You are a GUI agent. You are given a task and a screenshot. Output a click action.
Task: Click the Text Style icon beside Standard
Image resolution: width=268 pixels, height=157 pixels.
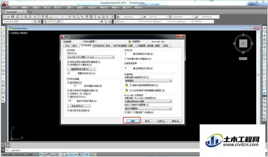pyautogui.click(x=118, y=17)
